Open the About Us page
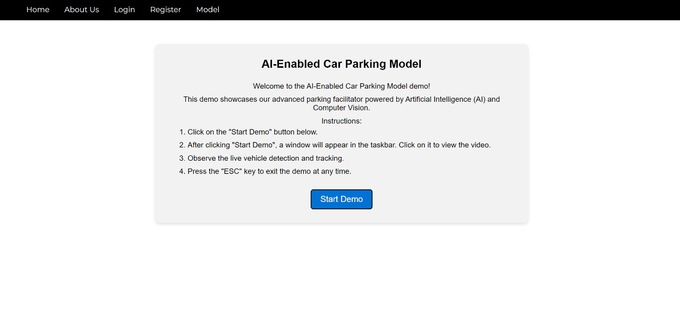Screen dimensions: 680x317 pos(81,10)
